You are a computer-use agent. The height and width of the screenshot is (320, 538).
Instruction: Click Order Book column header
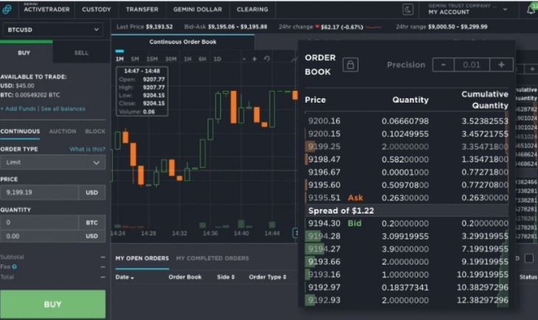click(185, 277)
